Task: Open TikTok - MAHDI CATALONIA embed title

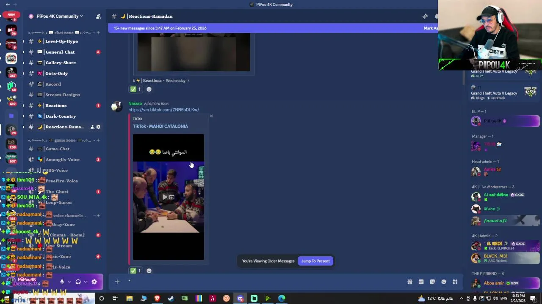Action: [160, 126]
